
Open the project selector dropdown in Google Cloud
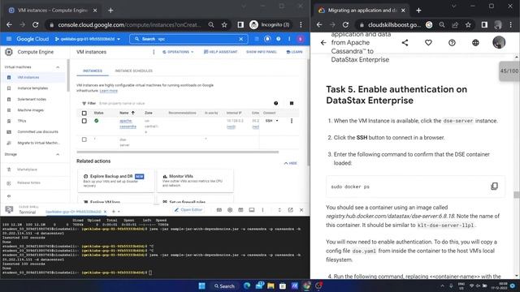[x=88, y=39]
